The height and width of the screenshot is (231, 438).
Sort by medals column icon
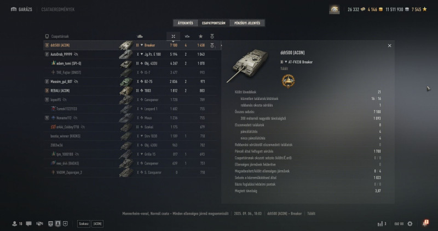pos(212,36)
